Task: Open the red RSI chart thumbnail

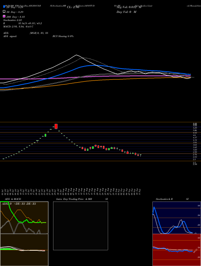Action: click(176, 250)
